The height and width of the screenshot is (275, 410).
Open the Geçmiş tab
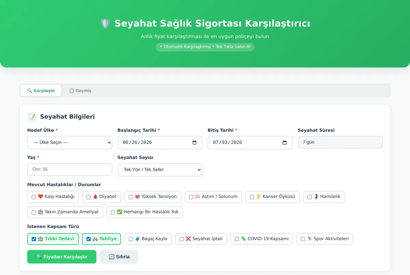pos(80,90)
